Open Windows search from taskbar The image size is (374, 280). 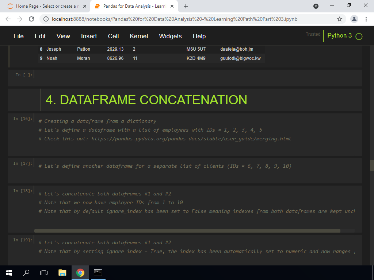click(26, 273)
